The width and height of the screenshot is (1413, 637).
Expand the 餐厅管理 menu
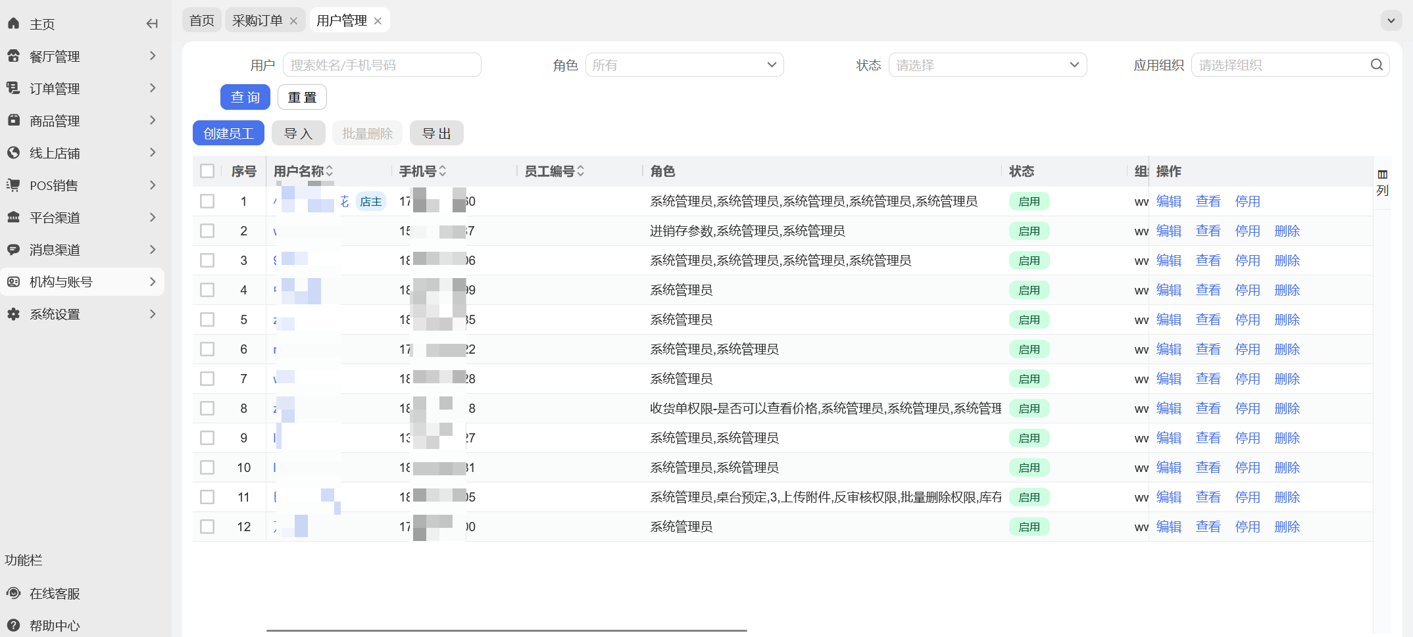pos(153,56)
